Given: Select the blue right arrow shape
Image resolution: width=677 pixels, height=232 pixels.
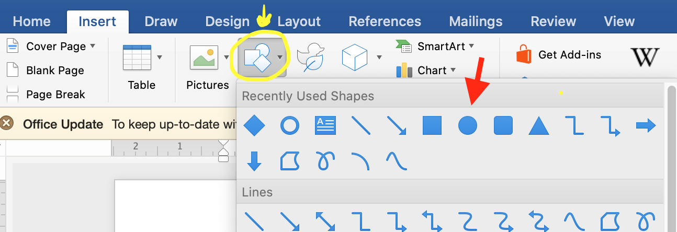Looking at the screenshot, I should (x=646, y=125).
